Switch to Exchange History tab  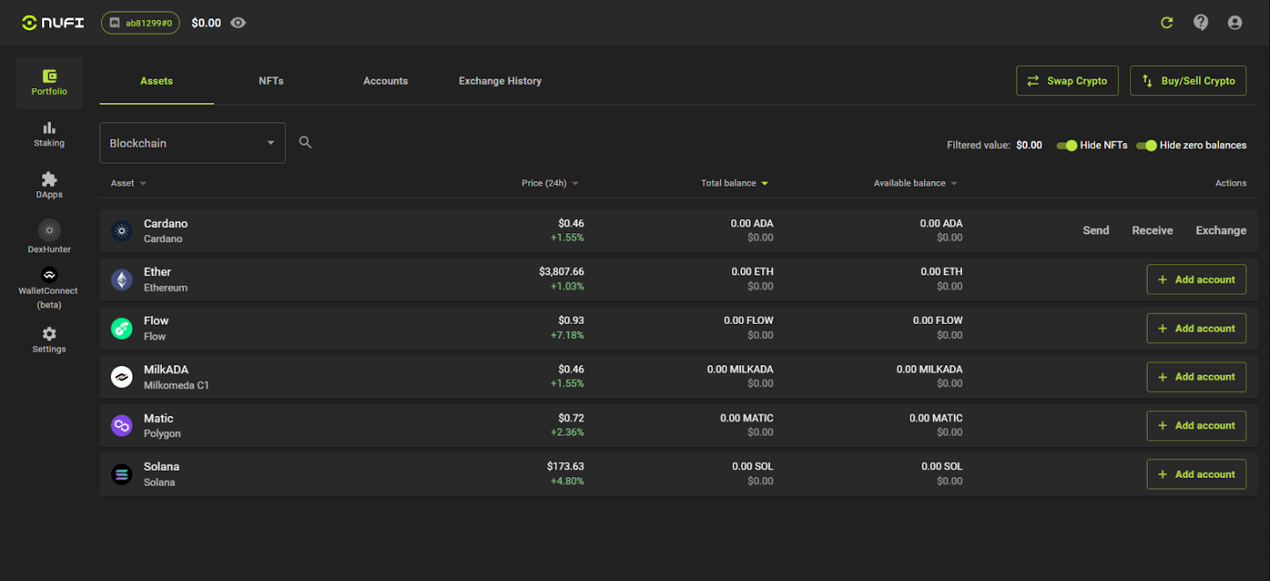coord(500,81)
